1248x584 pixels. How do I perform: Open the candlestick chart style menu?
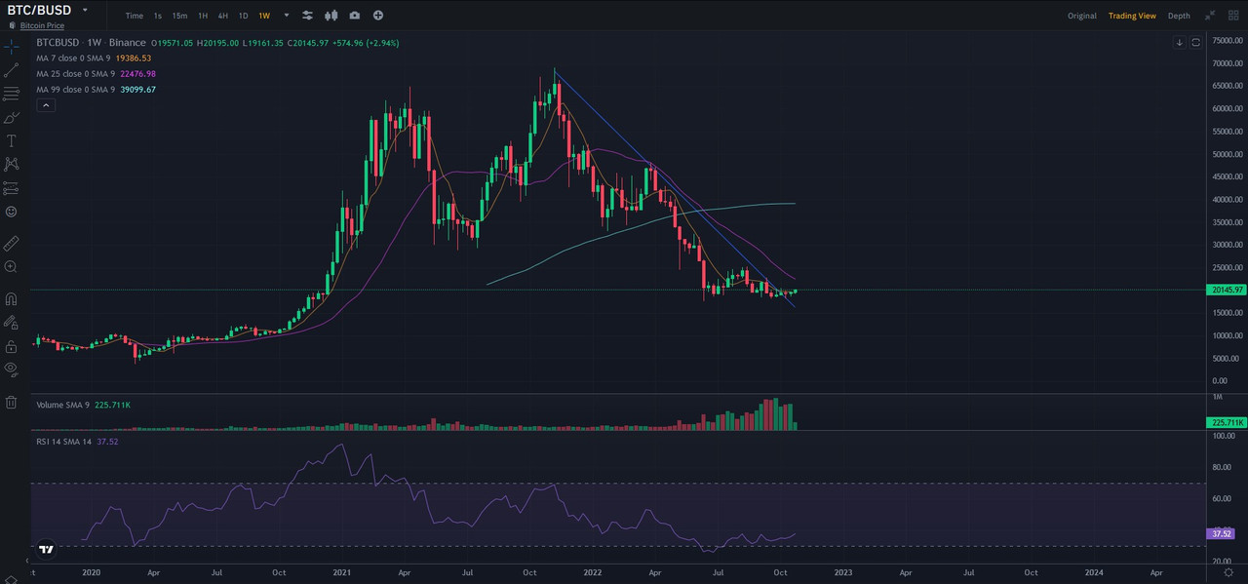[331, 16]
